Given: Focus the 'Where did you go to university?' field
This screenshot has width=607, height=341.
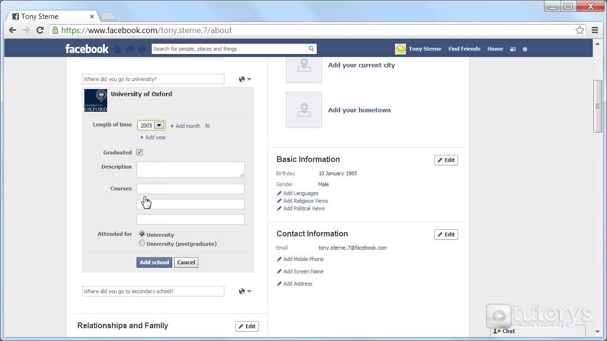Looking at the screenshot, I should 153,79.
